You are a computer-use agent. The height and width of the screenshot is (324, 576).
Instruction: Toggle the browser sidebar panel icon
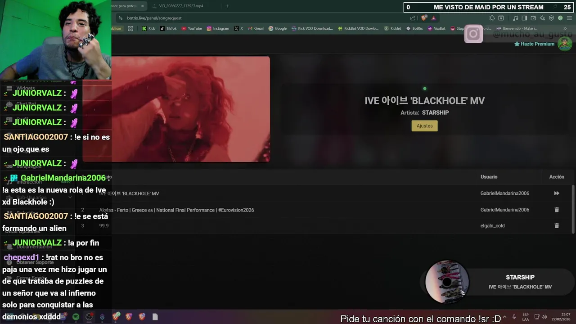point(524,18)
